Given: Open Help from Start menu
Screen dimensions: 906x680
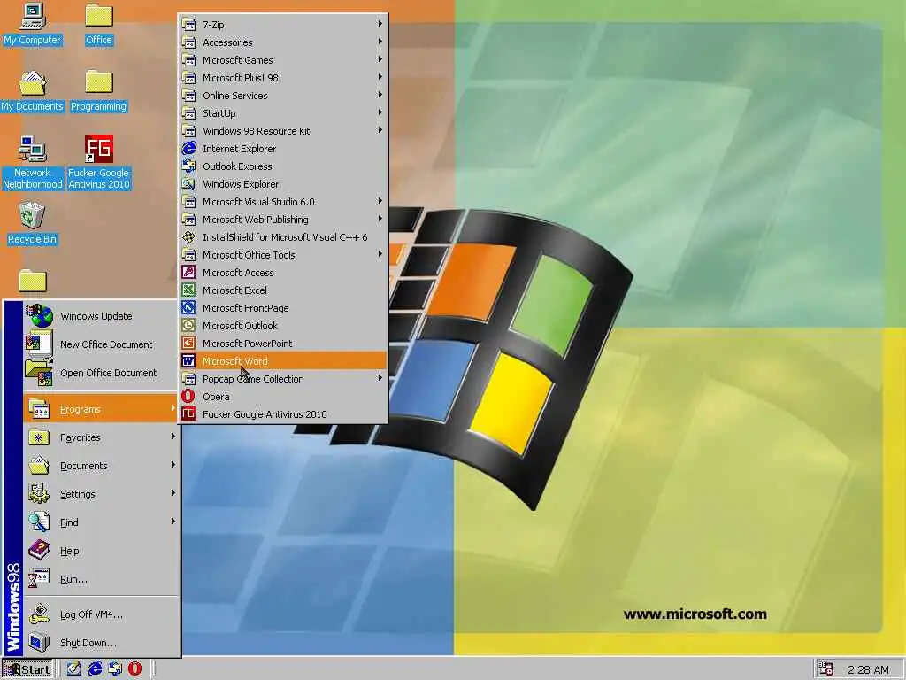Looking at the screenshot, I should pos(101,551).
